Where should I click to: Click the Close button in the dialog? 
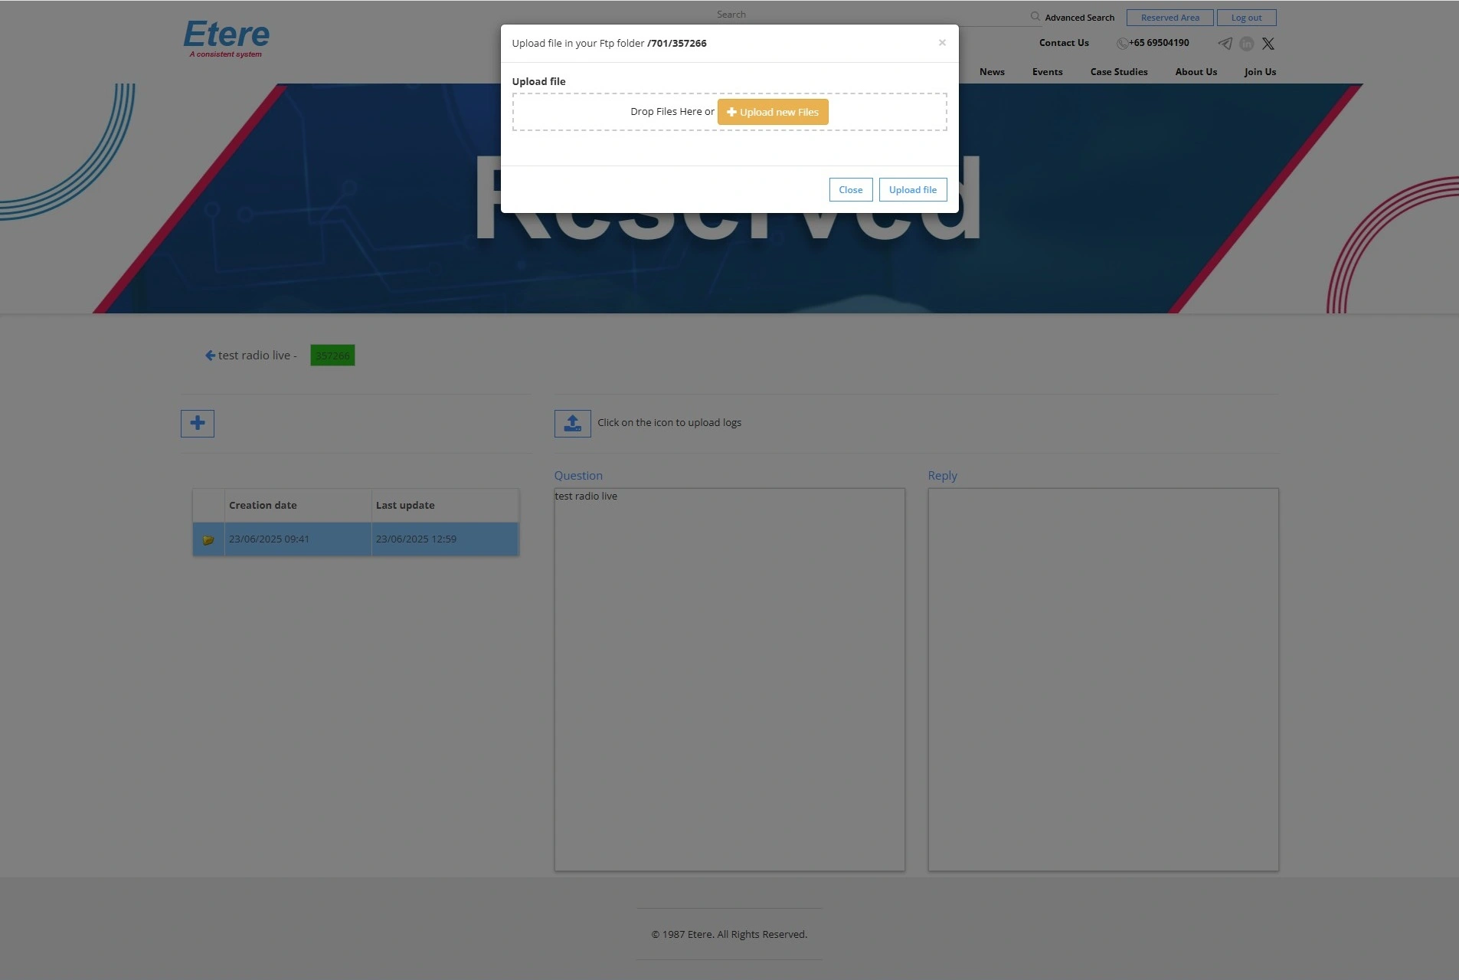pyautogui.click(x=850, y=190)
